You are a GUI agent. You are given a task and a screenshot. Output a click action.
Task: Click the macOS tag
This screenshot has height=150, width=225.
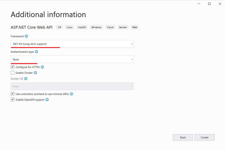point(82,27)
